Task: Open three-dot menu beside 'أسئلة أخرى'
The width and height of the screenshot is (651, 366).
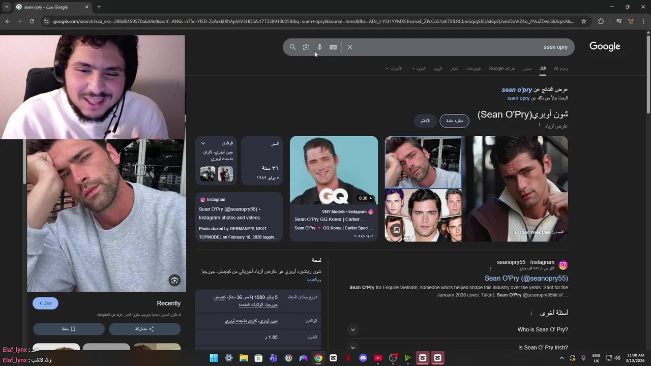Action: [531, 314]
